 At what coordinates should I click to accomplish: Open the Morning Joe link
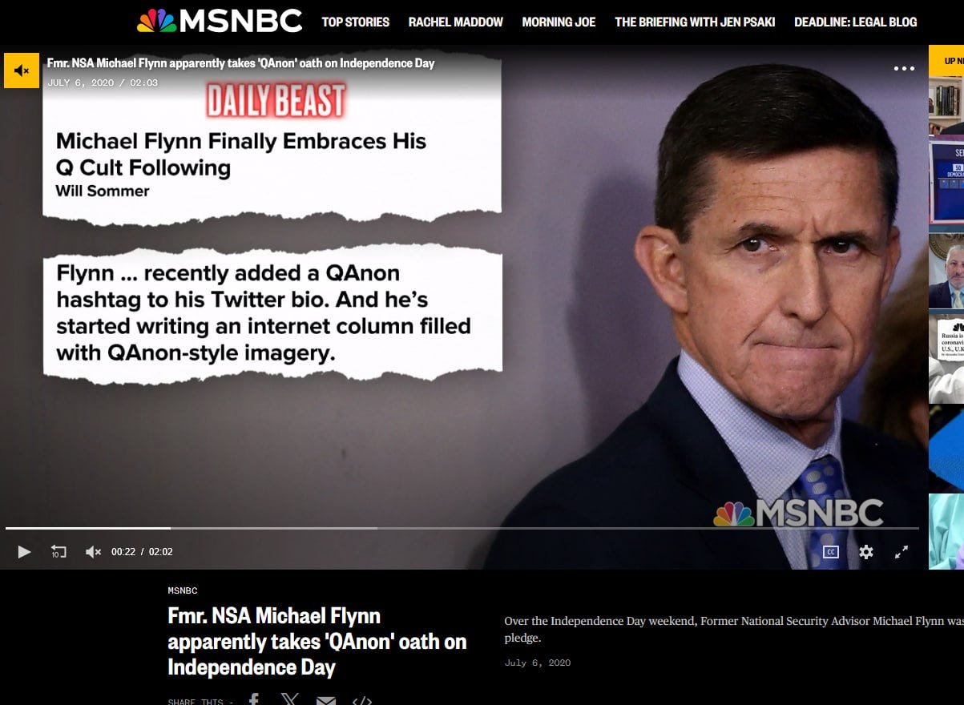click(x=559, y=22)
